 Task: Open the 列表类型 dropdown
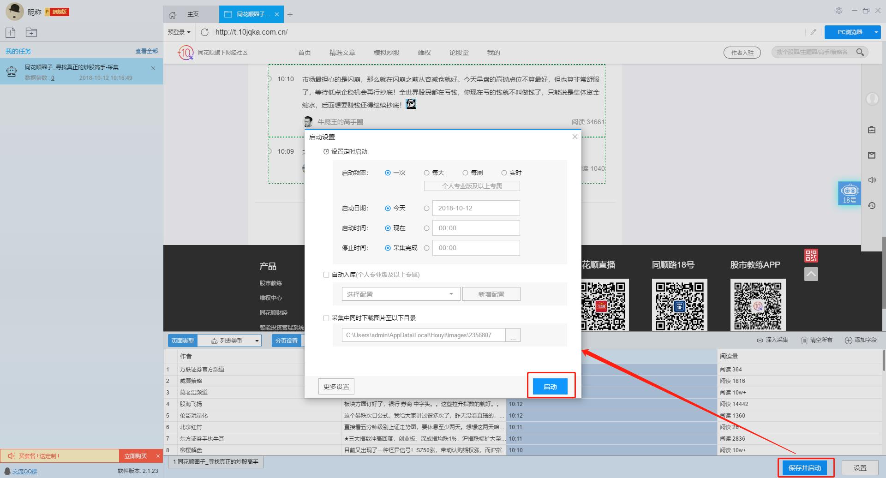pos(230,341)
